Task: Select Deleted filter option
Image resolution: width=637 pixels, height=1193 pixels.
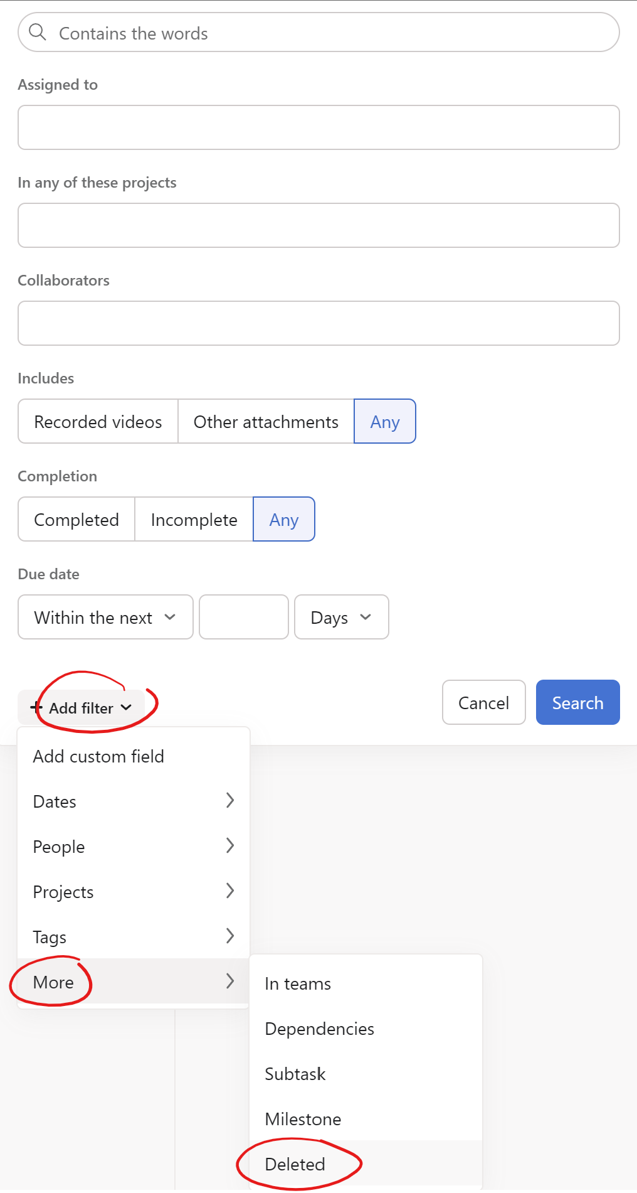Action: 295,1164
